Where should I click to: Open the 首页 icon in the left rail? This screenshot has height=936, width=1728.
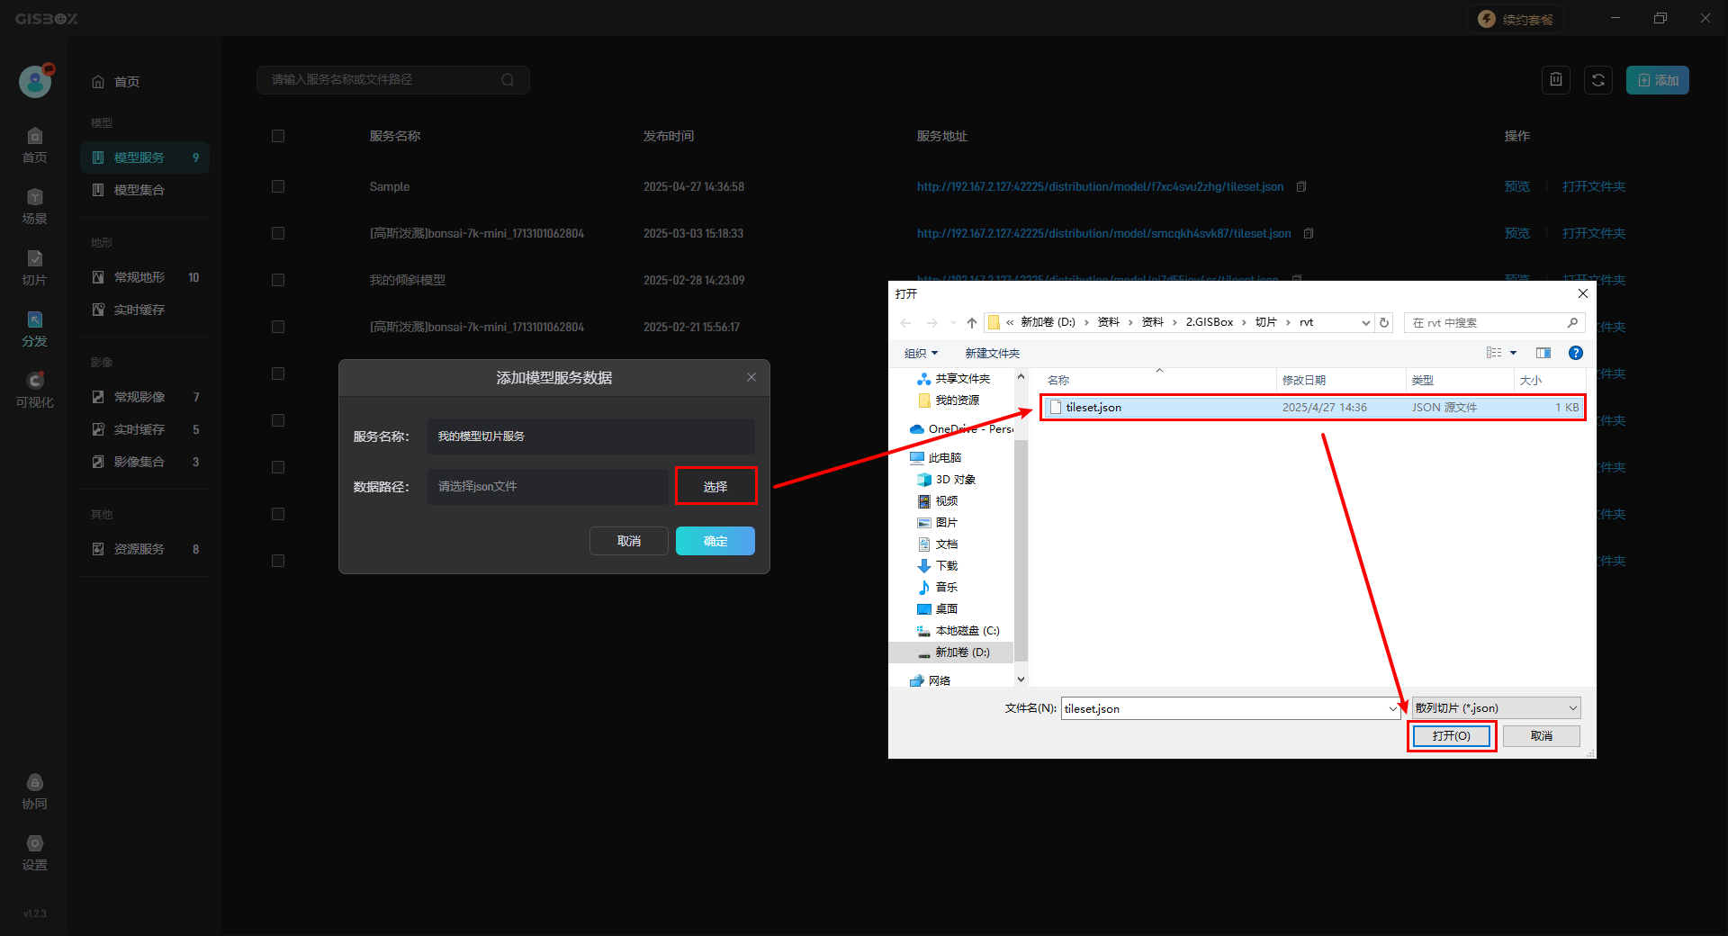coord(34,145)
